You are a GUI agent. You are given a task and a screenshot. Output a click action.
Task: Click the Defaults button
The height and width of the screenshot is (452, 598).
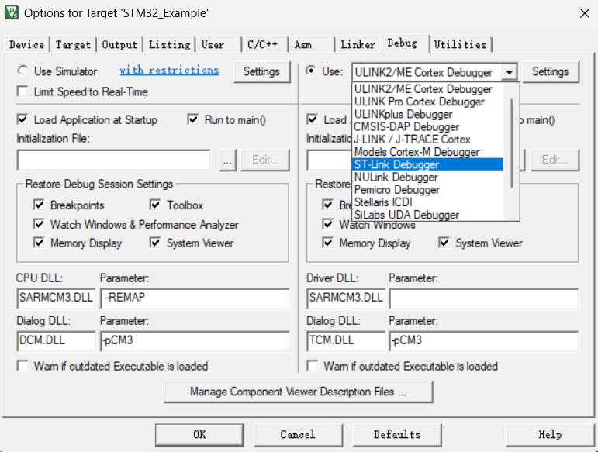point(397,434)
